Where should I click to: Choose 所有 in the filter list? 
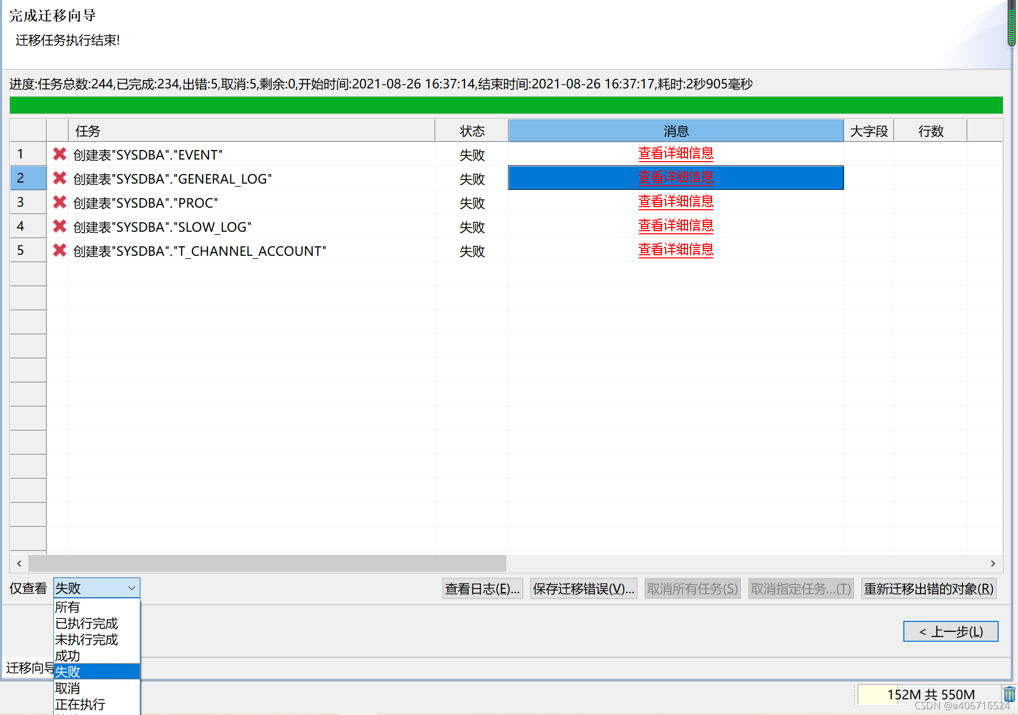(x=96, y=607)
